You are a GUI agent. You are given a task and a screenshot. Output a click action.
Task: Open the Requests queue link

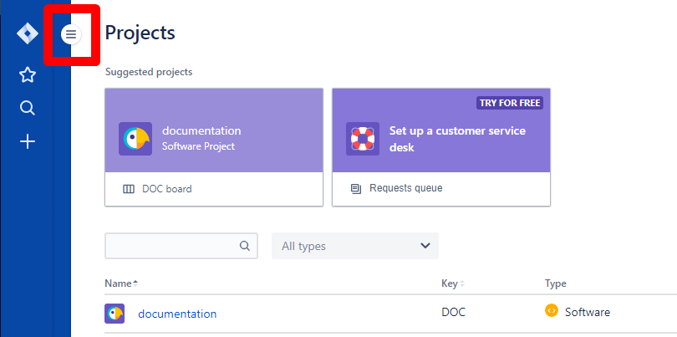tap(406, 189)
